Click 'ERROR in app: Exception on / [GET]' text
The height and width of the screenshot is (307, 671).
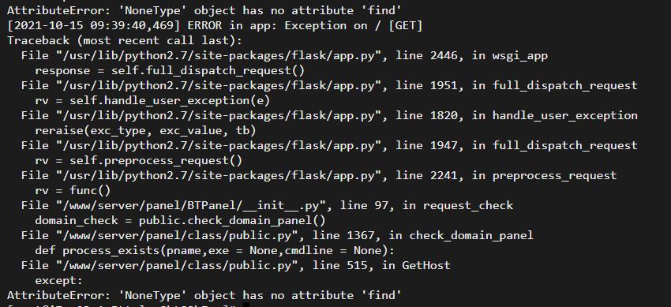point(306,26)
